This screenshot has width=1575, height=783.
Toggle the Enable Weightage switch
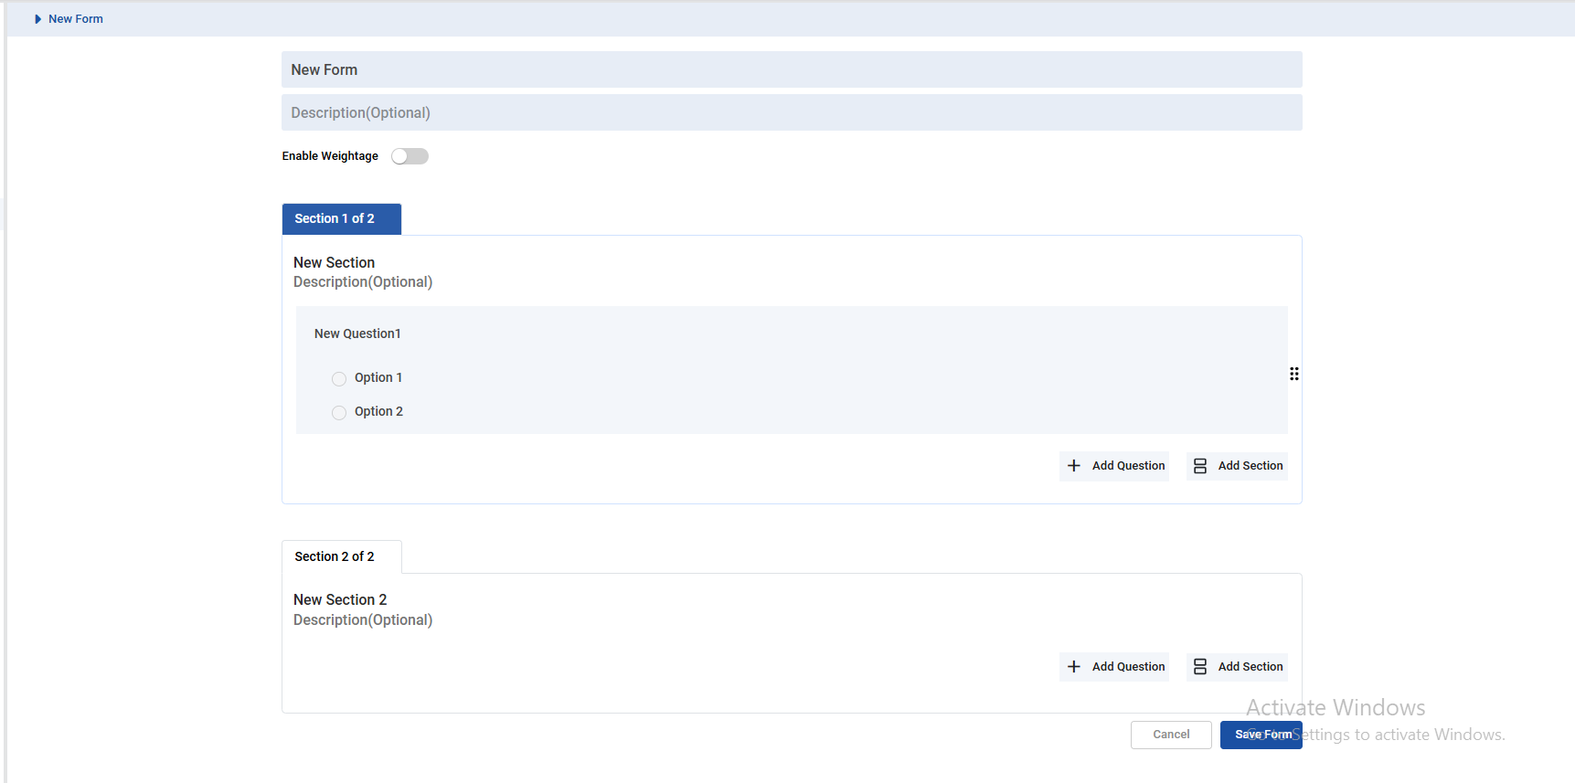click(410, 156)
